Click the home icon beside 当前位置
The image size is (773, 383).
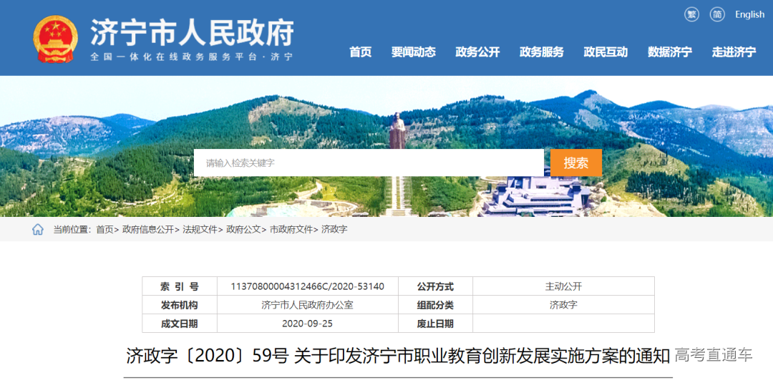[x=38, y=229]
